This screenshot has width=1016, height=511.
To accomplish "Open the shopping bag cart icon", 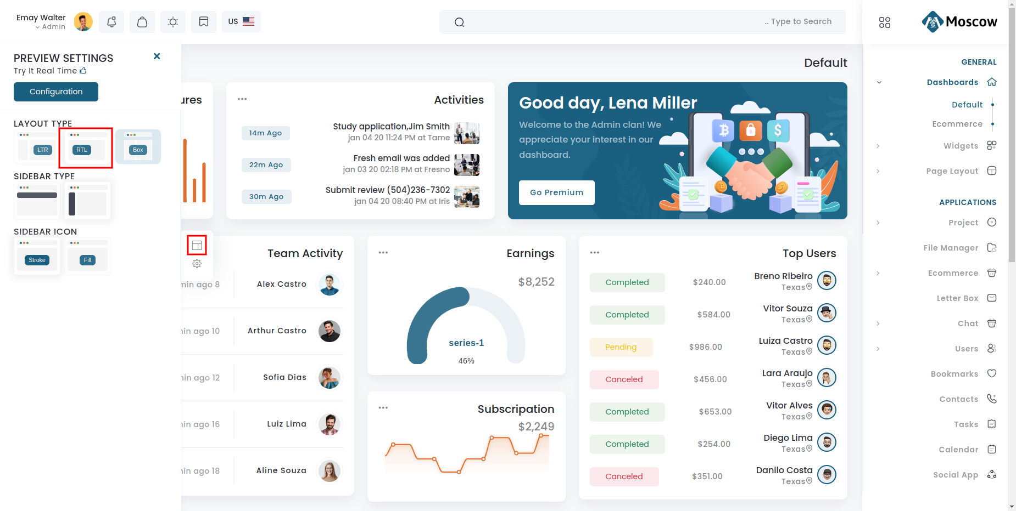I will [x=142, y=22].
